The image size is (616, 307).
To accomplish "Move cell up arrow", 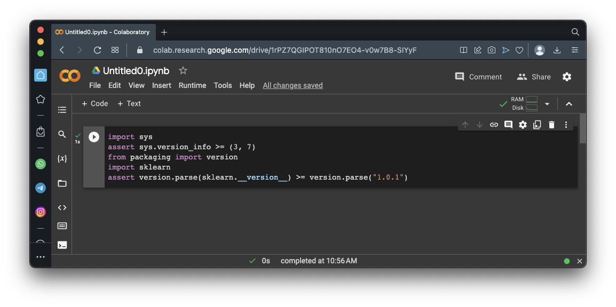I will [x=465, y=125].
